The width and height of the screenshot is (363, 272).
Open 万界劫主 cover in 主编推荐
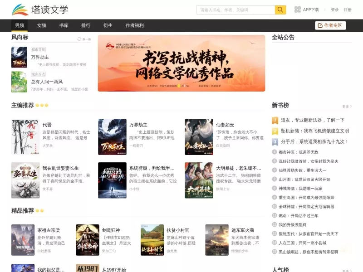point(112,137)
